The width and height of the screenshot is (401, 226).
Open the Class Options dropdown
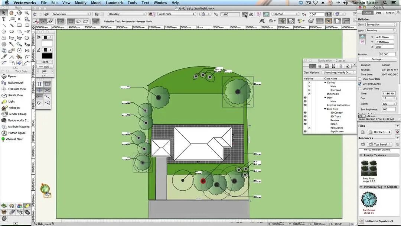[339, 72]
